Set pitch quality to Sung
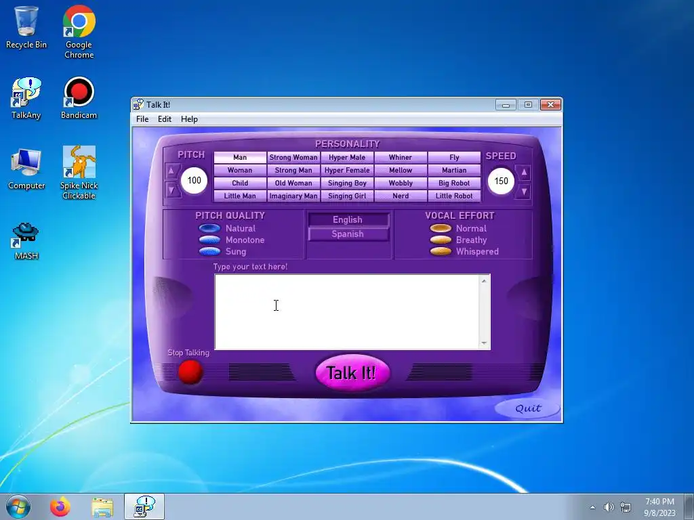The width and height of the screenshot is (694, 520). tap(209, 252)
